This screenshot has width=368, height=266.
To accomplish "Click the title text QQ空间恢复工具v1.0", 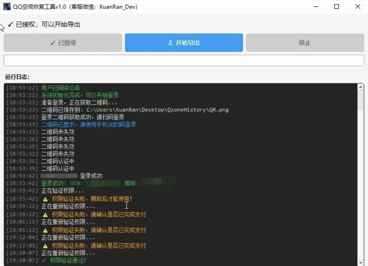I will [39, 6].
